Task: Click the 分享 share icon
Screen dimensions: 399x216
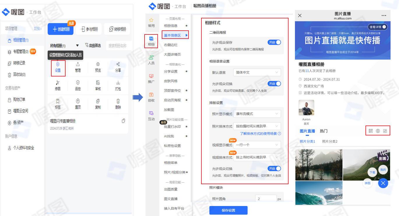Action: (x=118, y=64)
